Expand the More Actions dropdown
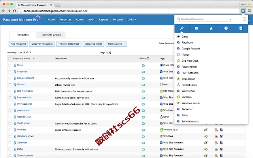Screen dimensions: 253x158 click(x=116, y=44)
